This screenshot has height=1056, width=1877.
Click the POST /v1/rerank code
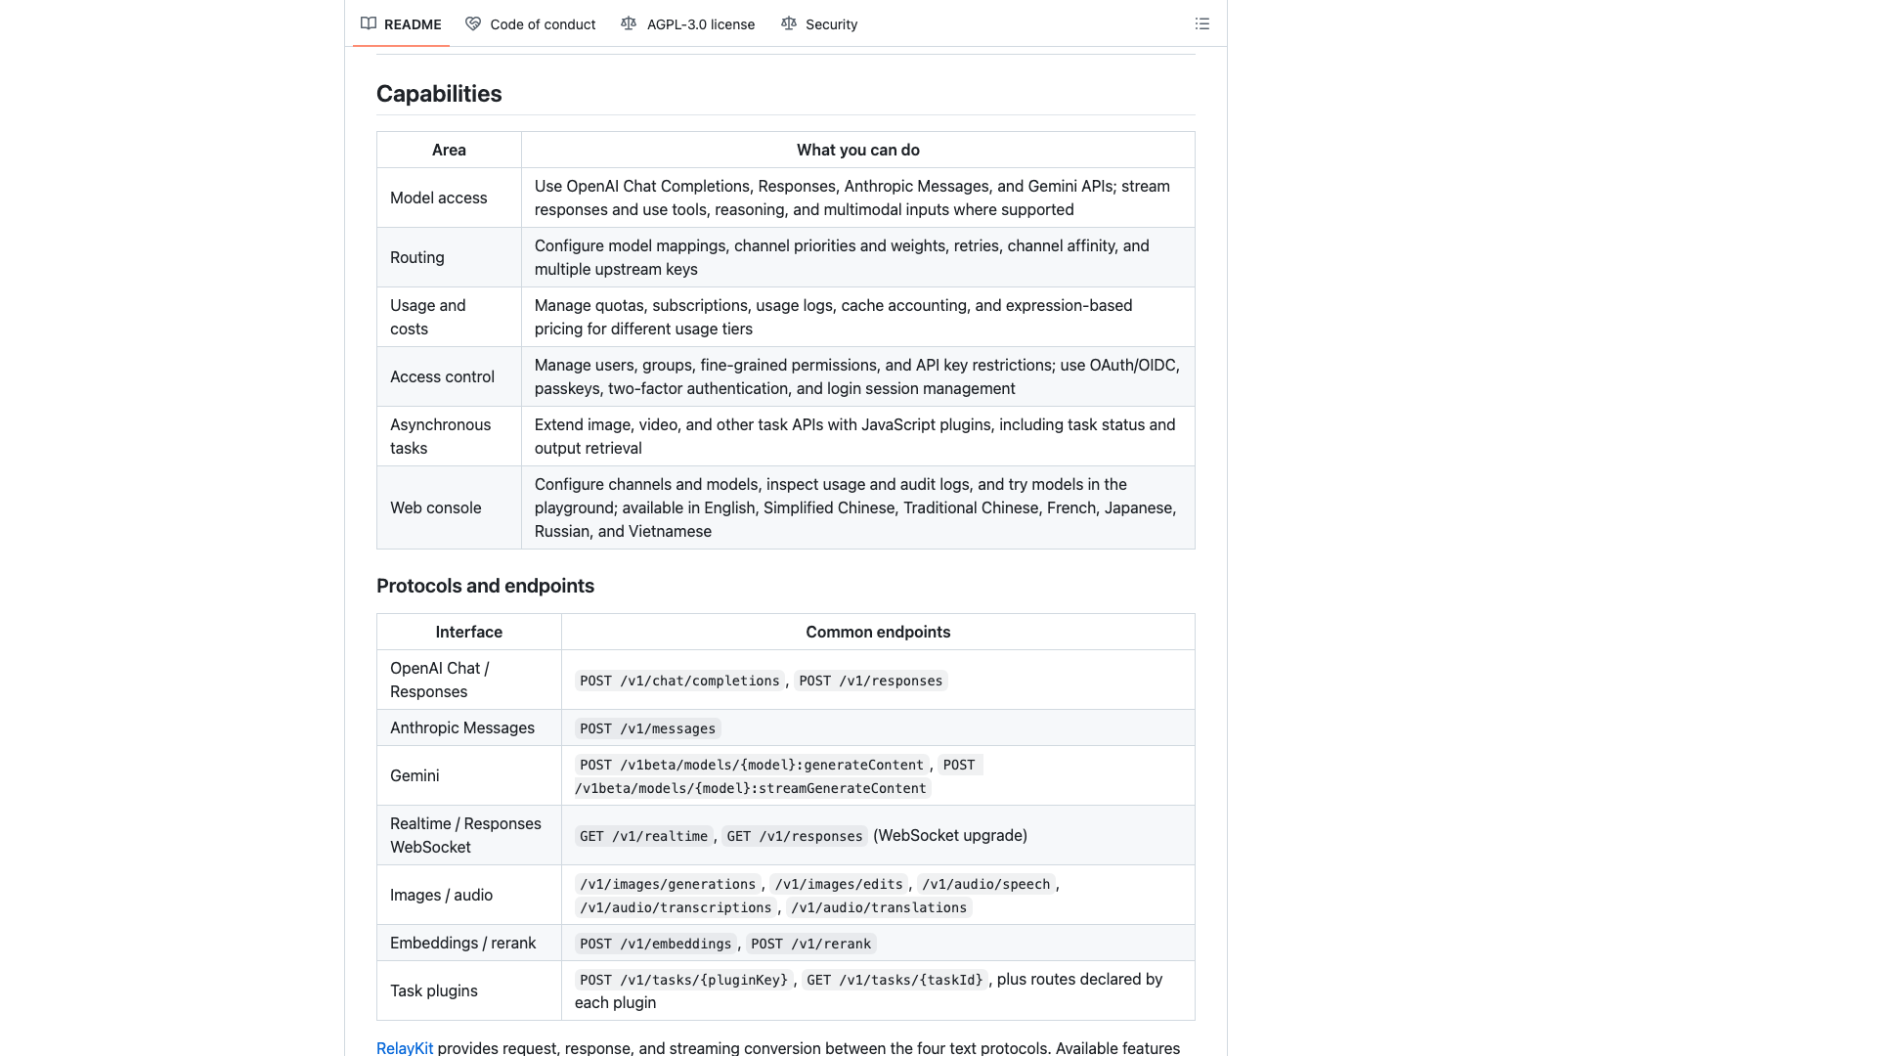(x=810, y=944)
